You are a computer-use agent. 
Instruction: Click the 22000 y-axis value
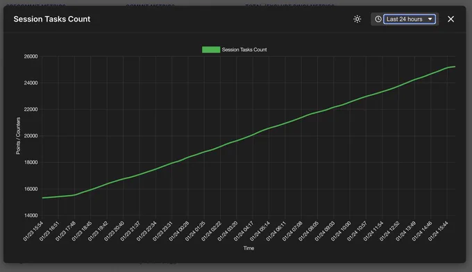coord(31,109)
